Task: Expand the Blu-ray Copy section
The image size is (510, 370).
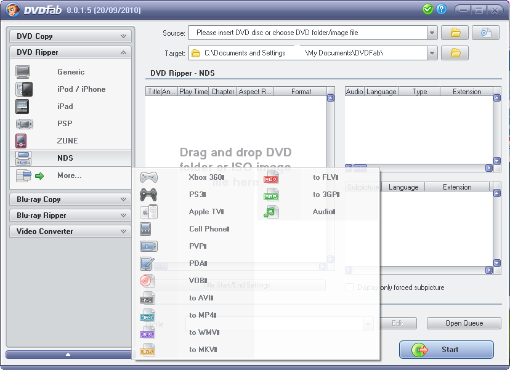Action: point(71,199)
